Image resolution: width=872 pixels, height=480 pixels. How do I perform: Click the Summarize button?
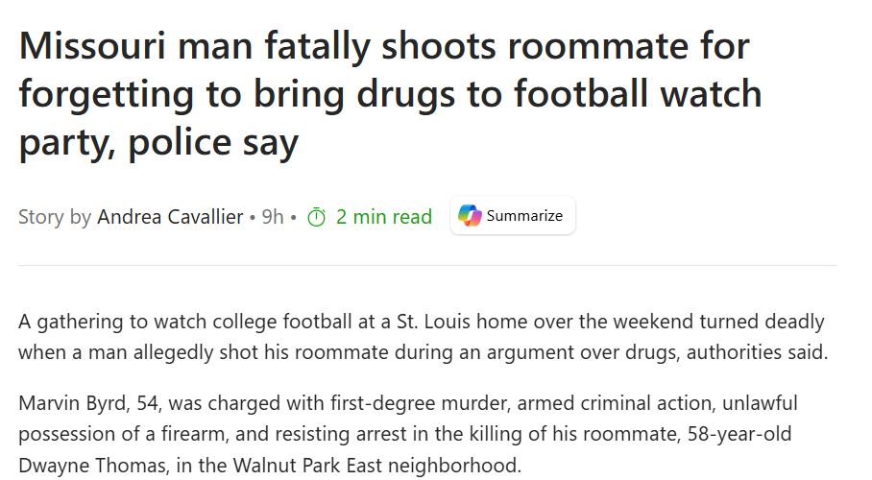(x=513, y=215)
